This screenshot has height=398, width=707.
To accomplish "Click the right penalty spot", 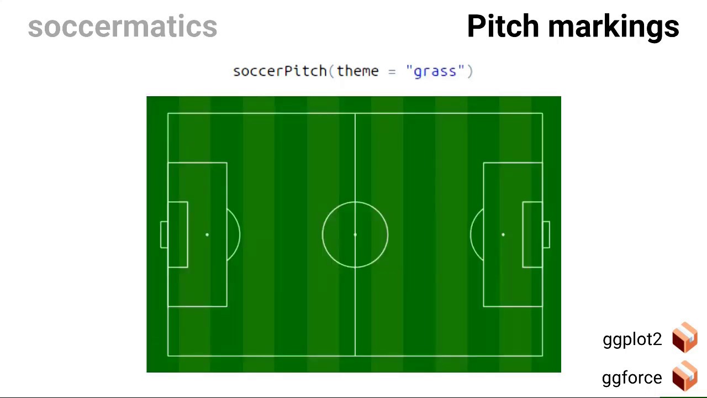I will (x=503, y=235).
